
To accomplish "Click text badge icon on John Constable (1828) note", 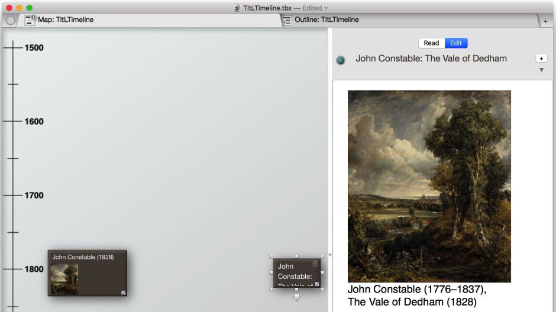I will tap(124, 292).
